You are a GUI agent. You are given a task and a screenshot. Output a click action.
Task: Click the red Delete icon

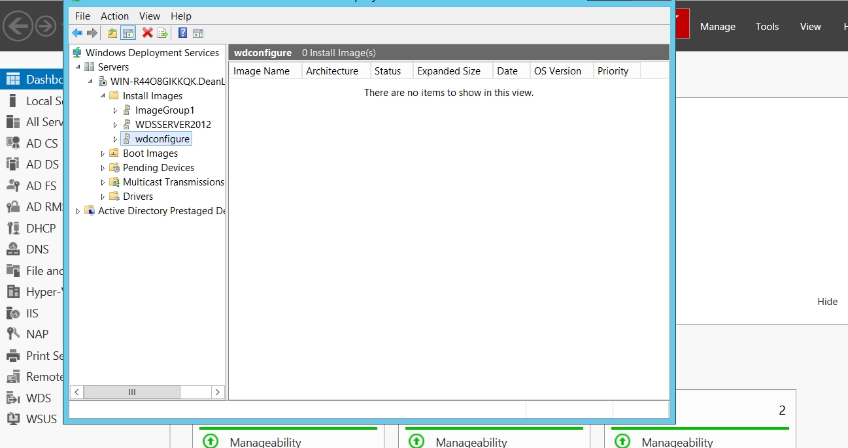pyautogui.click(x=148, y=33)
